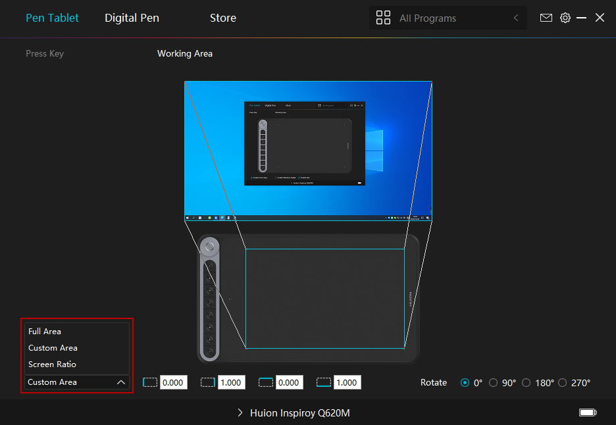Collapse the Custom Area dropdown
The width and height of the screenshot is (616, 425).
tap(120, 382)
